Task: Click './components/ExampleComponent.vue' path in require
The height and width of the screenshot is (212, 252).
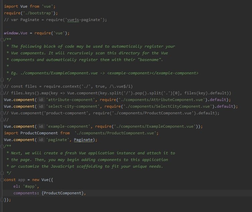Action: coord(155,126)
